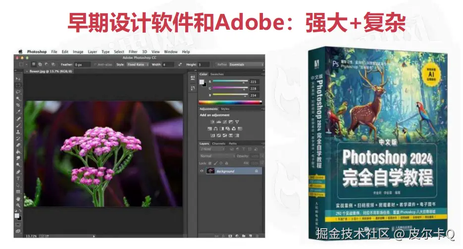463x249 pixels.
Task: Select the Smudge tool
Action: point(18,158)
